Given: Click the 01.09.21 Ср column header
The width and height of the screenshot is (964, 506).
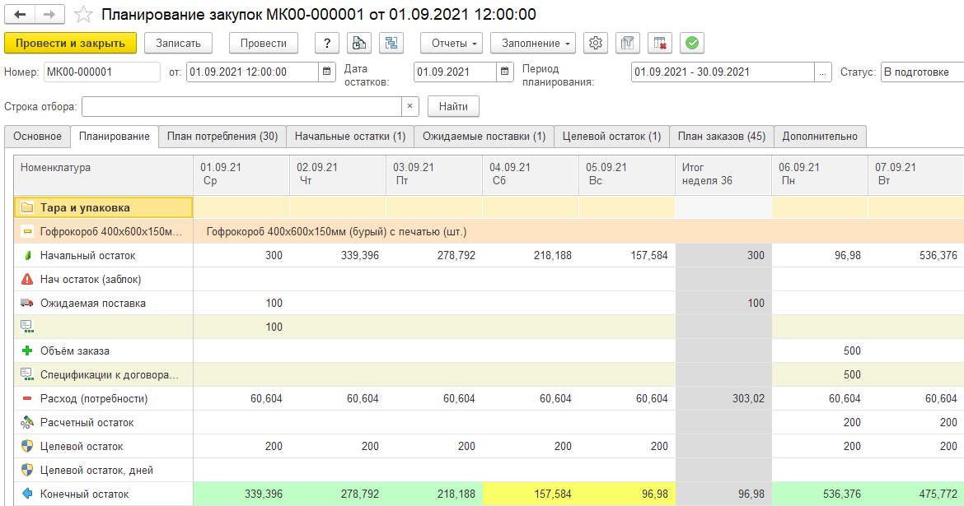Looking at the screenshot, I should [241, 174].
